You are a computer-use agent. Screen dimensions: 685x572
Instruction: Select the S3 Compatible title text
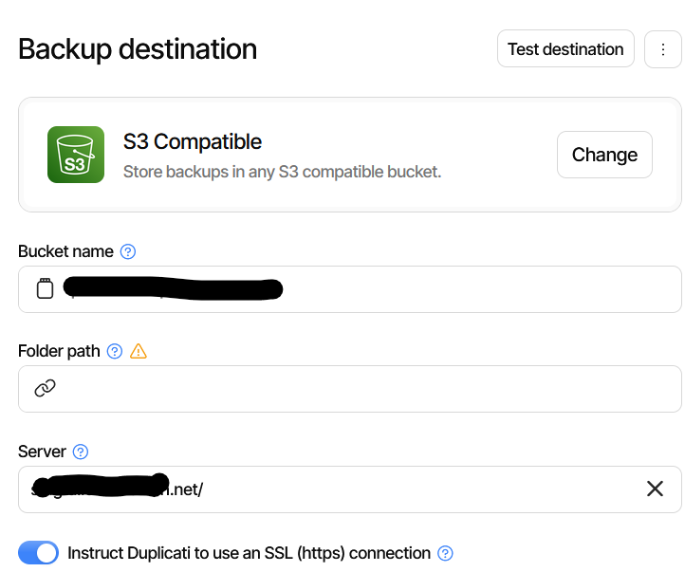(x=193, y=142)
